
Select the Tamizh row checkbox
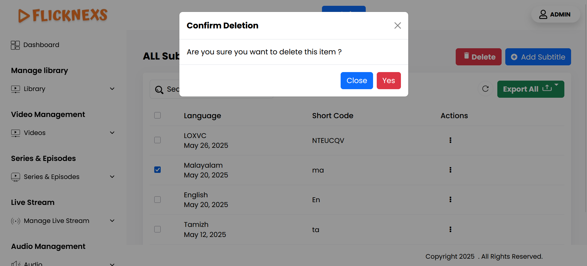point(157,229)
